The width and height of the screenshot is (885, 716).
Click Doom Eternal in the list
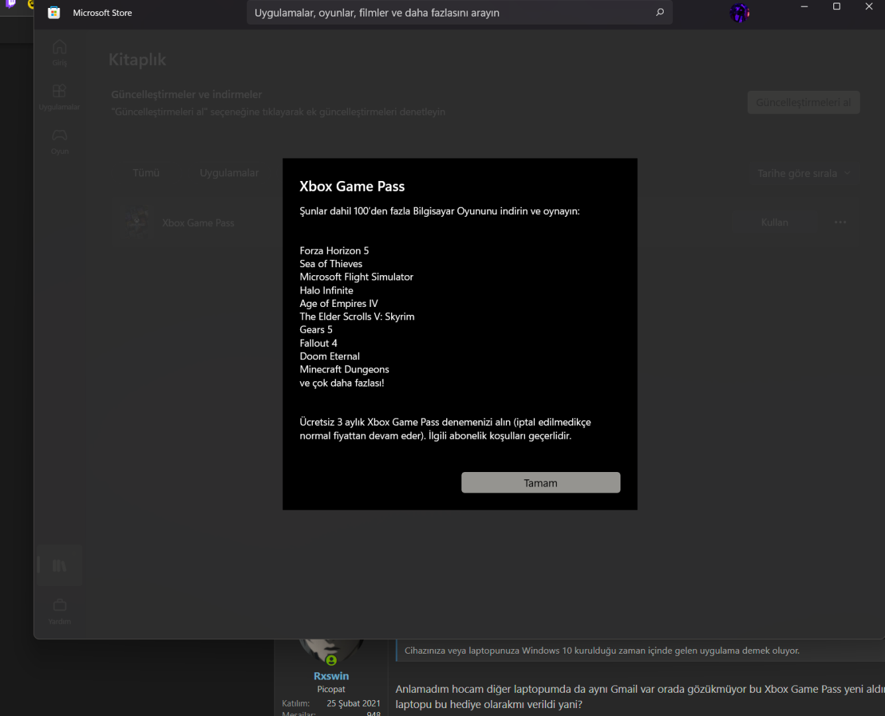329,356
